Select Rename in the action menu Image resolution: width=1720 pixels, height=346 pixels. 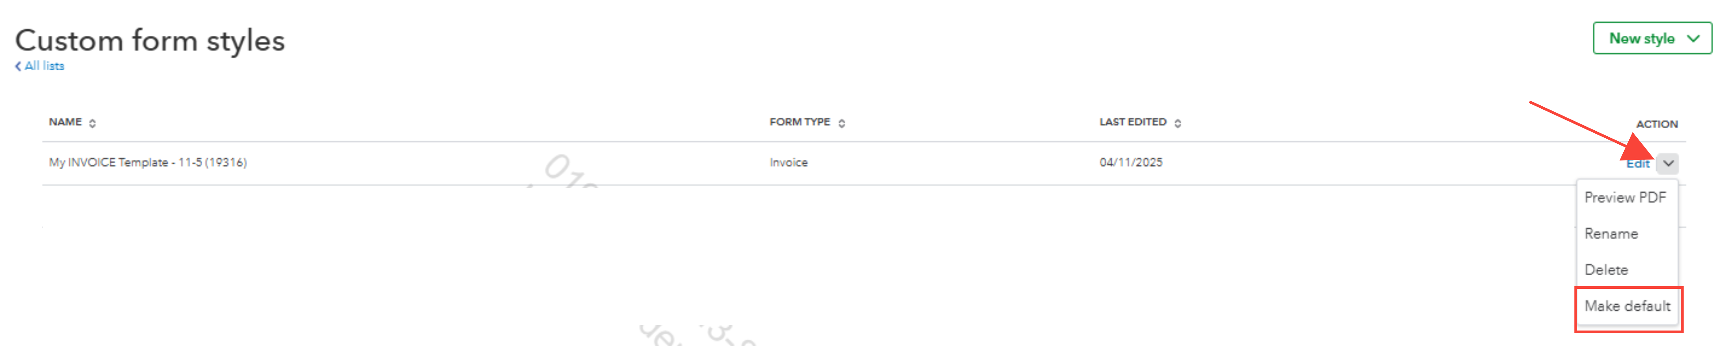point(1610,234)
